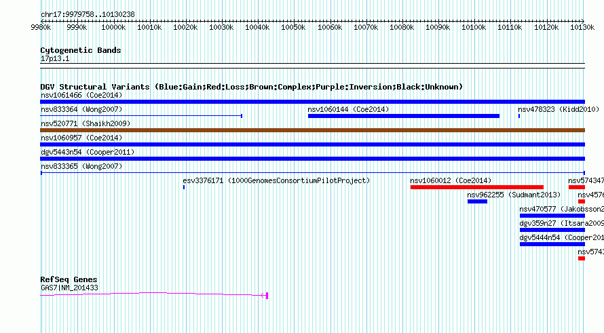Click the nsv1060144 blue gain bar
This screenshot has width=604, height=333.
(404, 116)
